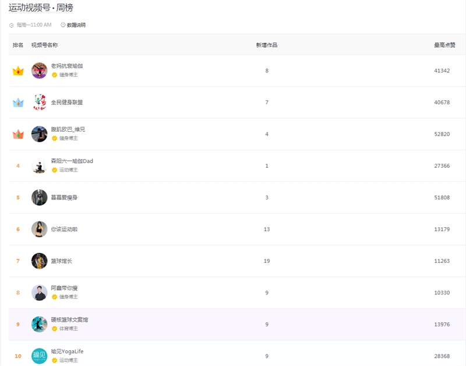
Task: Click the info icon beside 数据说明
Action: tap(63, 25)
